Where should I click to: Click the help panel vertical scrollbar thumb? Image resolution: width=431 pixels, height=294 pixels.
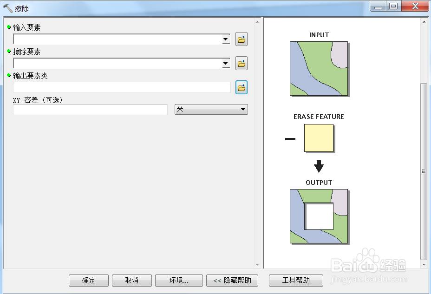[x=424, y=171]
